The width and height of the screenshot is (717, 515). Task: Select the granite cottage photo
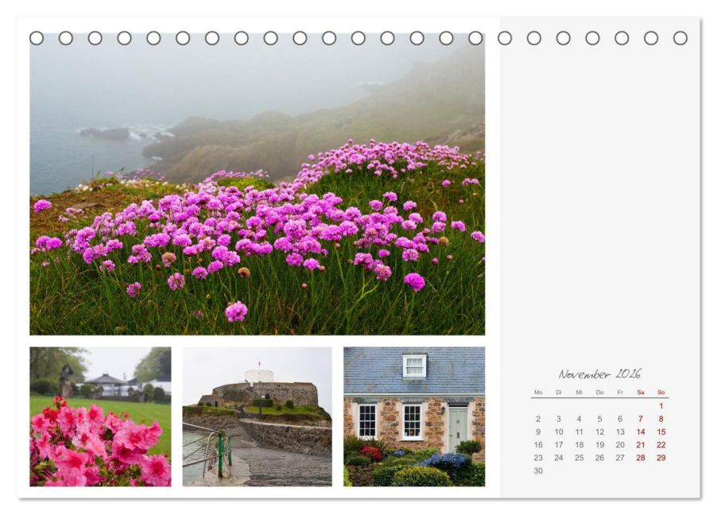414,416
